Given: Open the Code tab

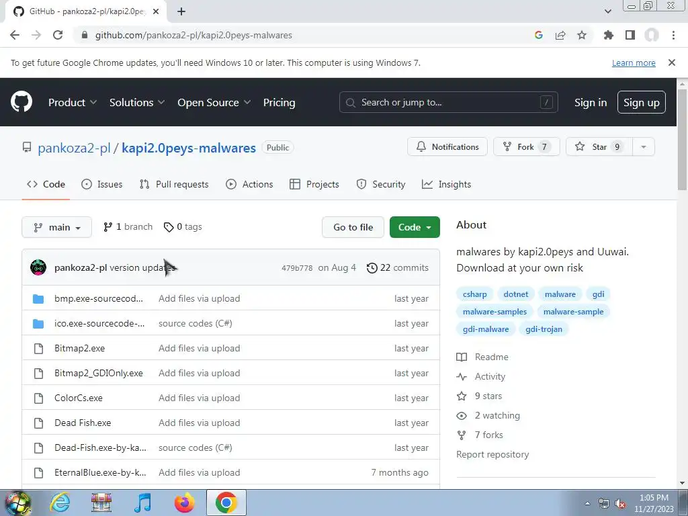Looking at the screenshot, I should click(46, 184).
